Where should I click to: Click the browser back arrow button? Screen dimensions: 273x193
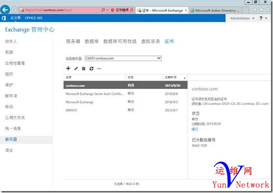5,10
